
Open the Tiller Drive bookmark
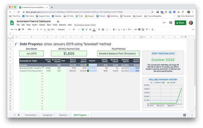point(15,16)
